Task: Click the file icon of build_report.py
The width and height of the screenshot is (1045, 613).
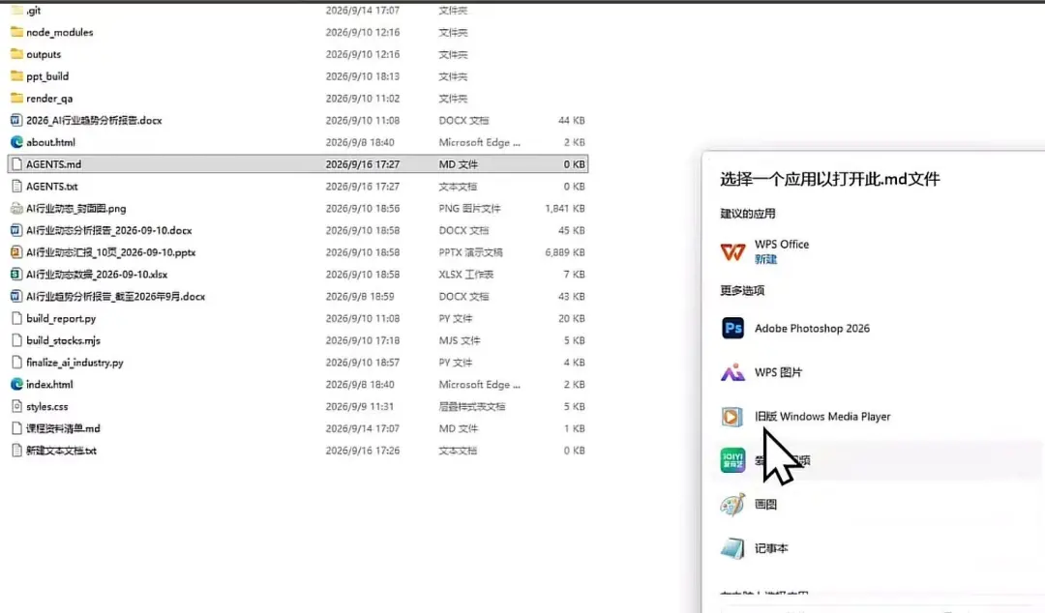Action: pyautogui.click(x=16, y=318)
